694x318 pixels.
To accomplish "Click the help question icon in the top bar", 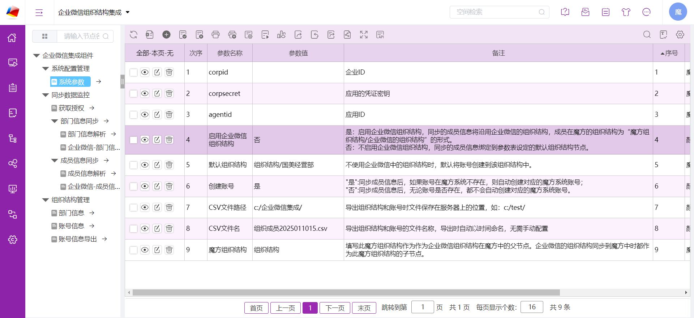I will point(565,12).
